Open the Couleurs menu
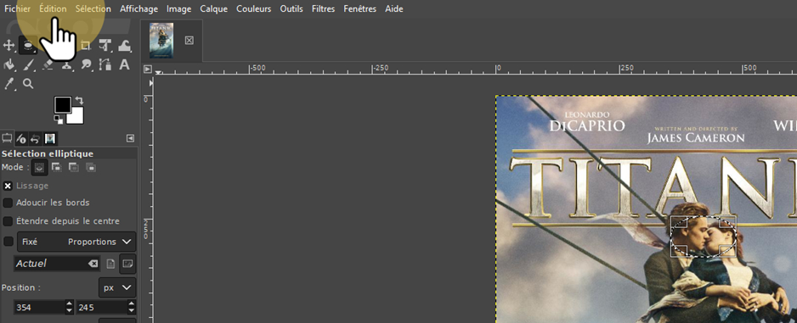 click(x=254, y=8)
